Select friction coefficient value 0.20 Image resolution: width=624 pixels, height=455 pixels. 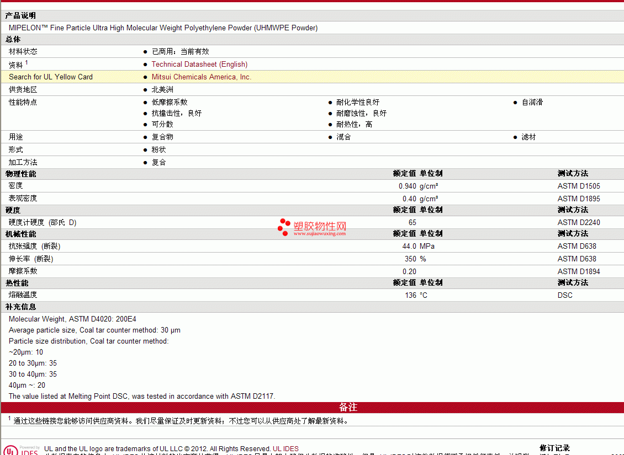coord(409,271)
